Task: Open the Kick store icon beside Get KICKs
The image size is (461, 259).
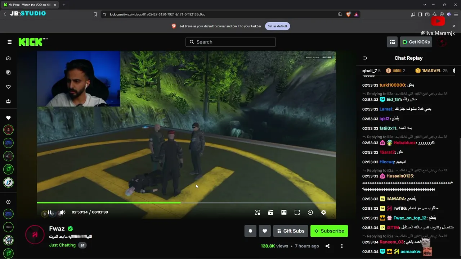Action: (392, 42)
